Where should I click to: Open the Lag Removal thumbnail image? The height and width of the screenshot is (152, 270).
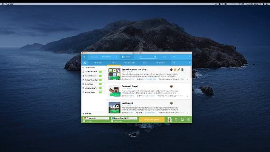point(114,108)
